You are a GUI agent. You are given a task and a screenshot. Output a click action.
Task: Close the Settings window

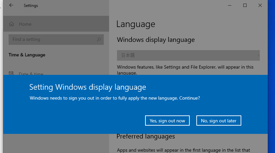tap(260, 5)
